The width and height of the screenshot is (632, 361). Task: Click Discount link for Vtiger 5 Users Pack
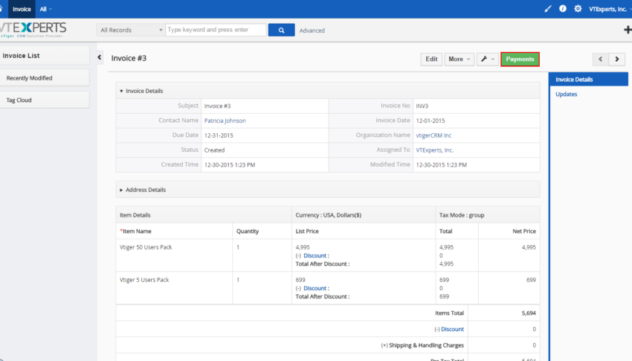315,288
